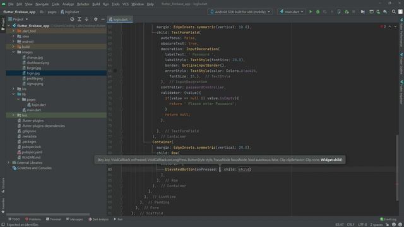Open the Run tool window

point(118,219)
